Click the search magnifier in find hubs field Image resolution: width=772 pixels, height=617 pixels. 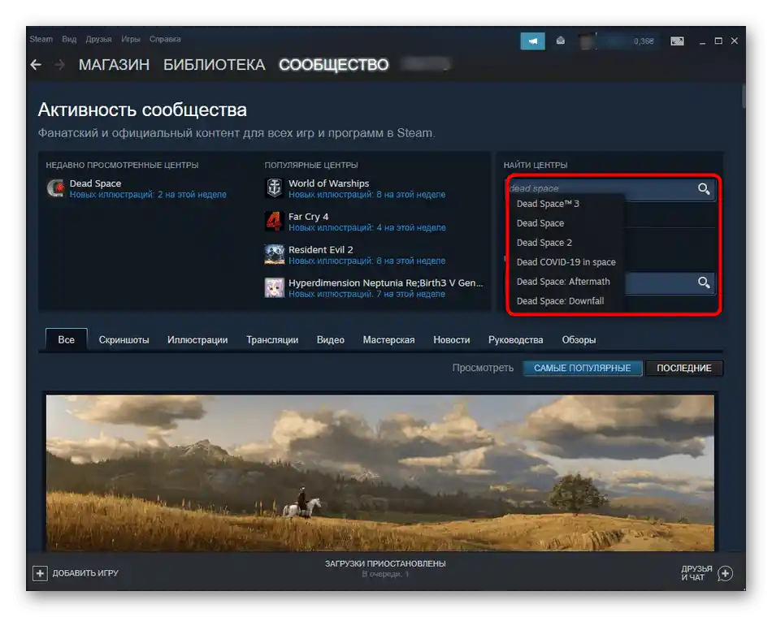[x=704, y=189]
